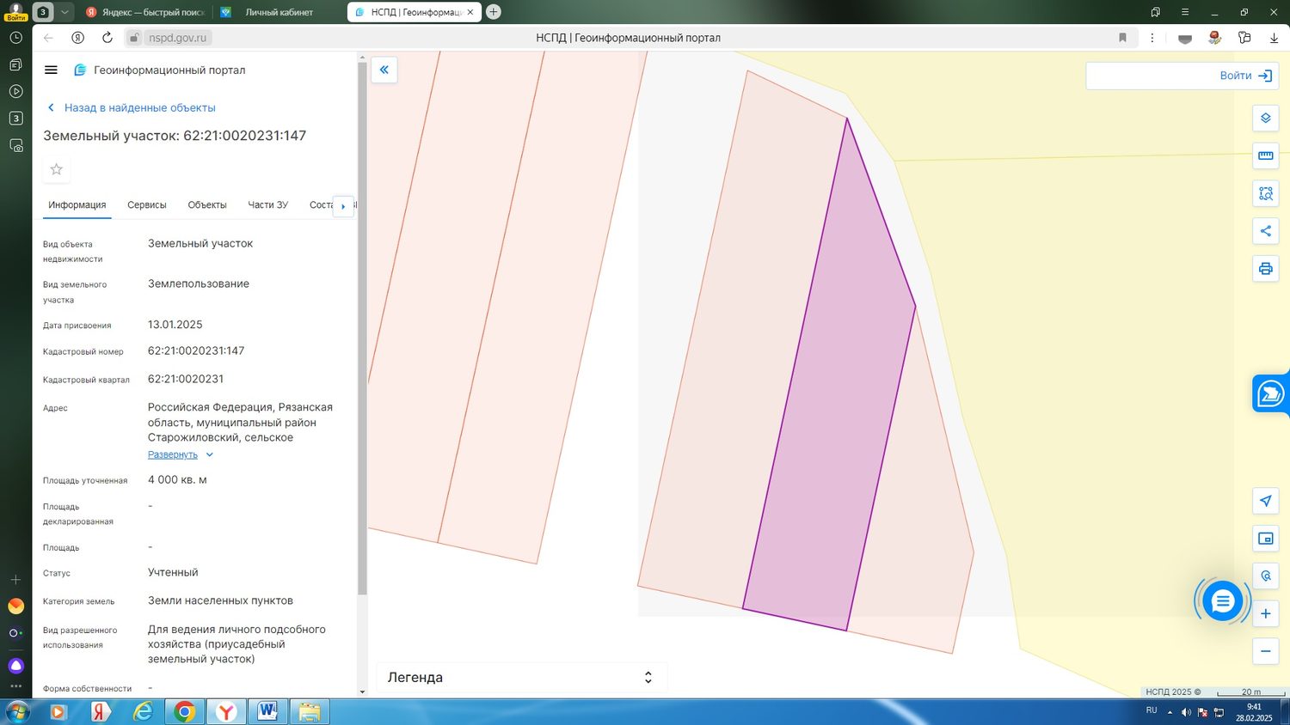Switch to Личный кабинет browser tab
This screenshot has height=725, width=1290.
tap(277, 12)
